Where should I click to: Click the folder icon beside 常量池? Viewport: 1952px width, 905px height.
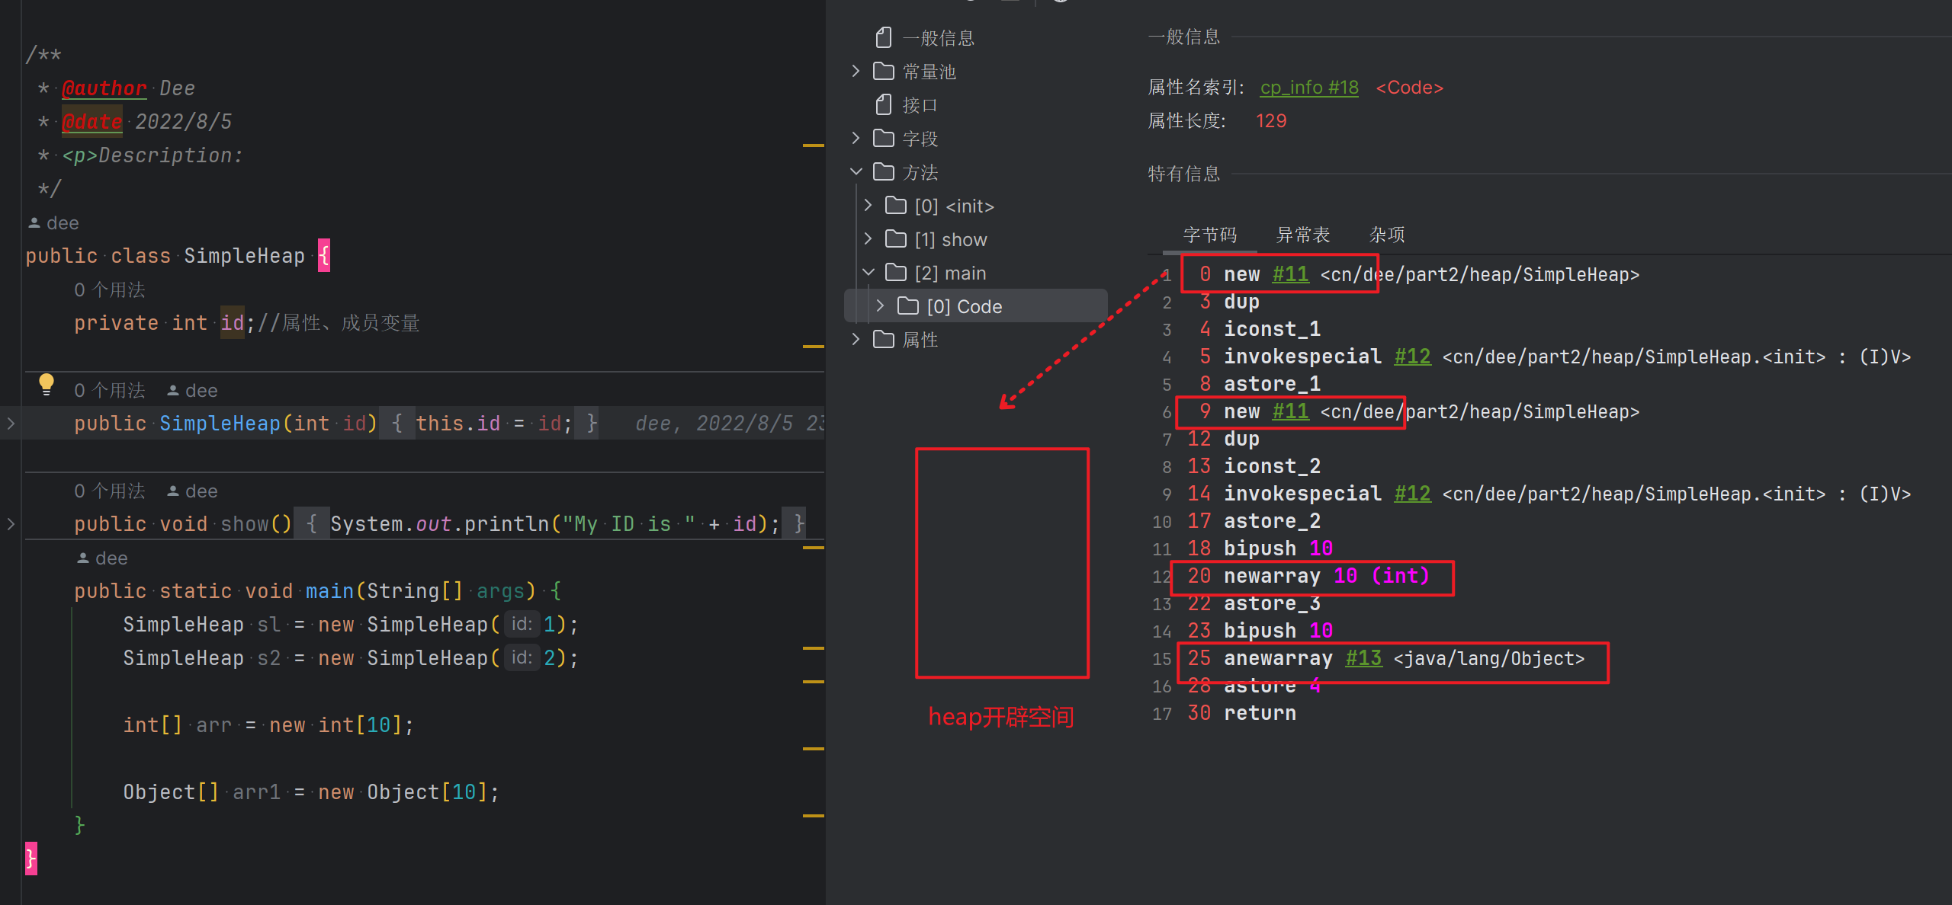point(882,70)
